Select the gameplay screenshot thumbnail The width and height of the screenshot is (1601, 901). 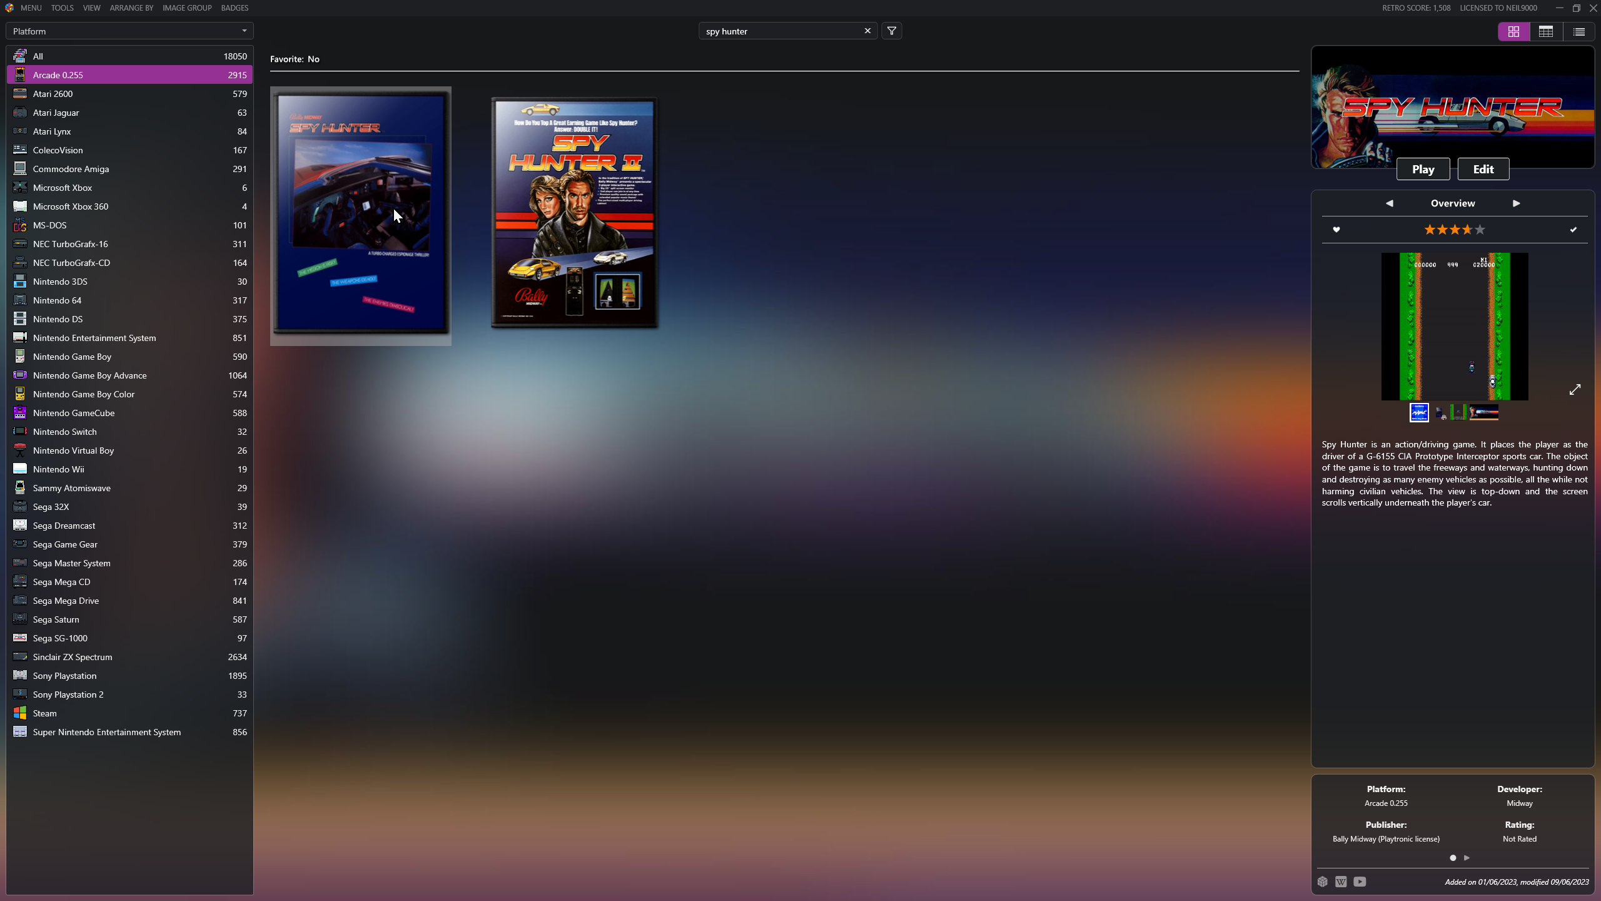1458,412
